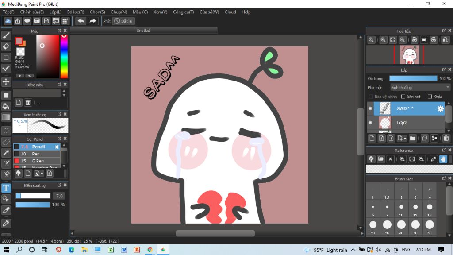Open reference image with folder icon
This screenshot has width=453, height=255.
click(x=381, y=159)
